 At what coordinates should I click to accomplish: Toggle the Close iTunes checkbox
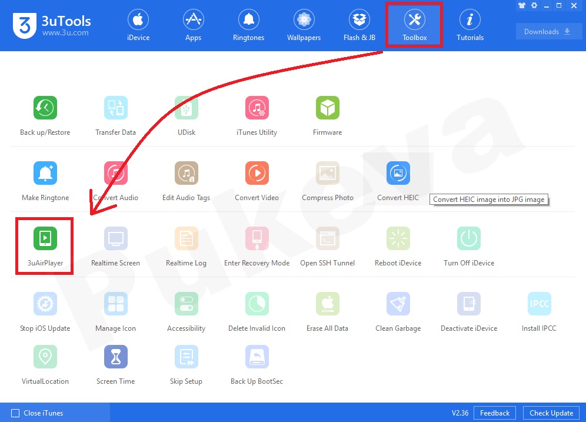[15, 413]
